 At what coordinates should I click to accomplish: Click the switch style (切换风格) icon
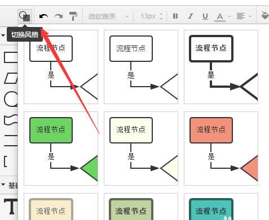point(25,16)
